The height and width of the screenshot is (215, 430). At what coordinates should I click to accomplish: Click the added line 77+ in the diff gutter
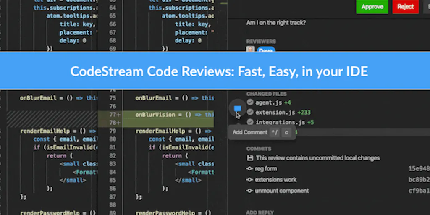tap(115, 114)
